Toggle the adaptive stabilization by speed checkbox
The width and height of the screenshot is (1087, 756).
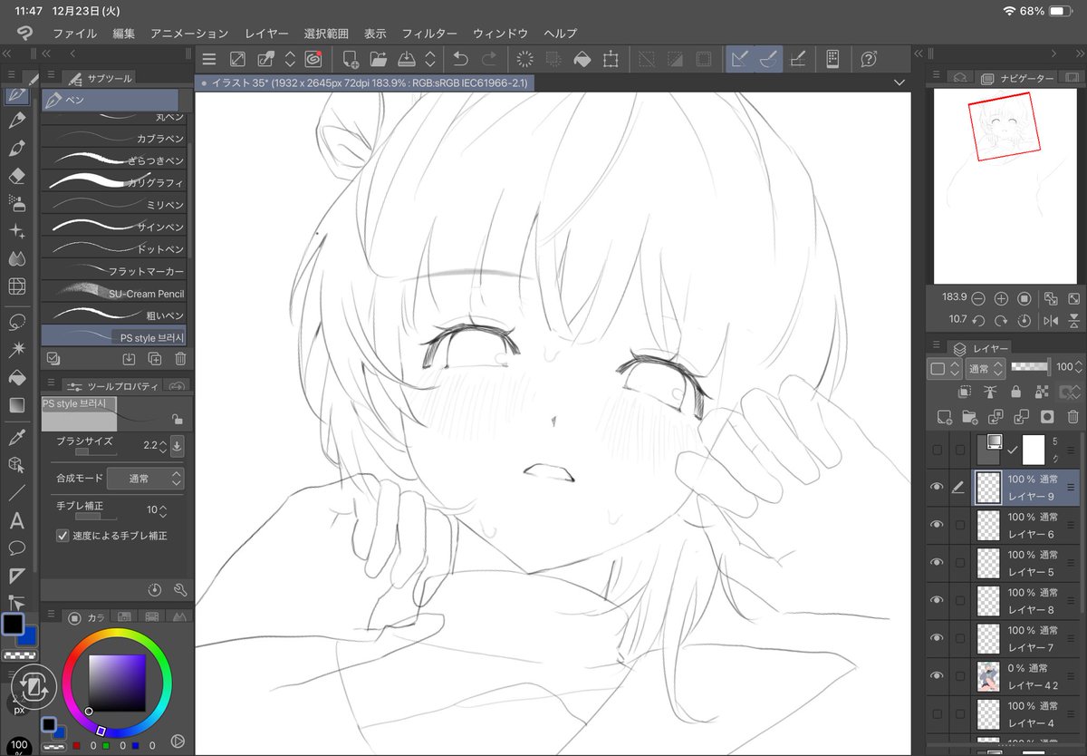63,536
